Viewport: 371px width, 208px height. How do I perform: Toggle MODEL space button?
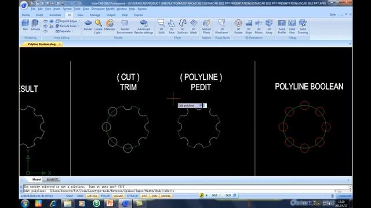point(166,196)
